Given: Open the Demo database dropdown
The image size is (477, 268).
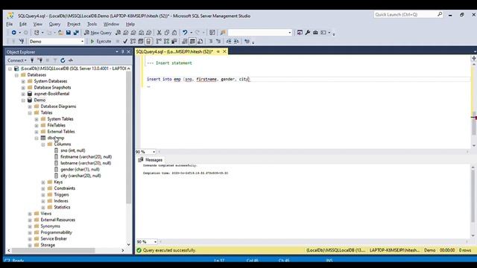Looking at the screenshot, I should 83,42.
